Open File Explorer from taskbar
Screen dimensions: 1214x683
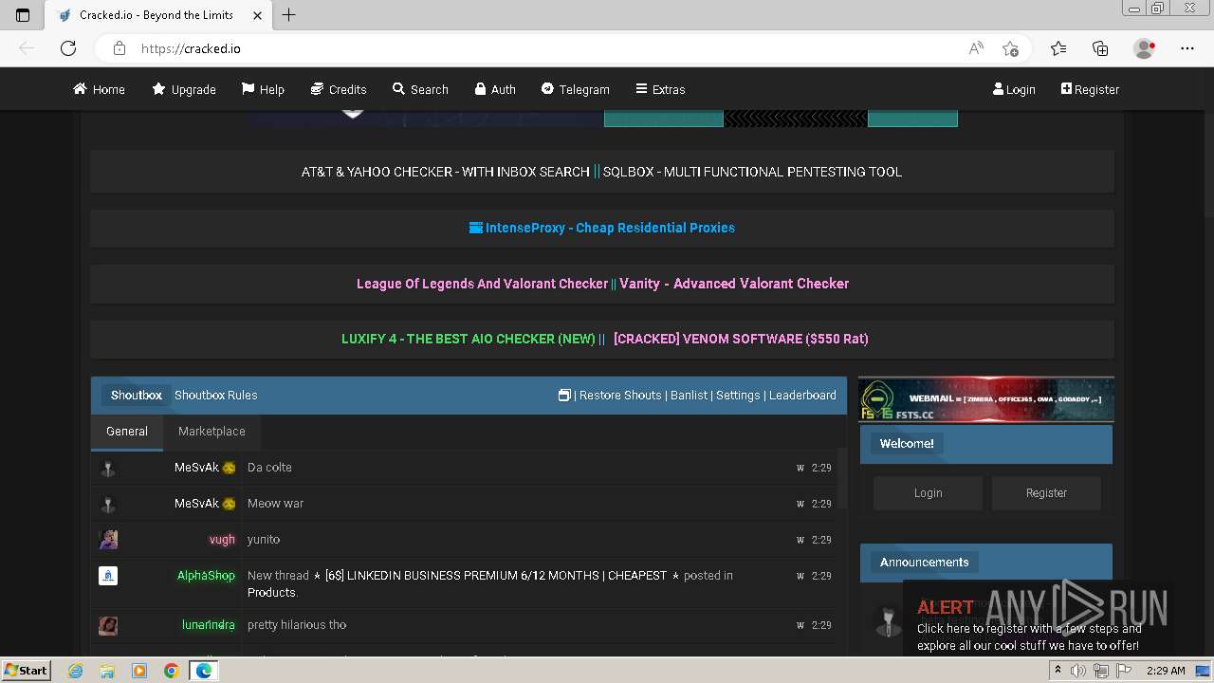tap(107, 671)
